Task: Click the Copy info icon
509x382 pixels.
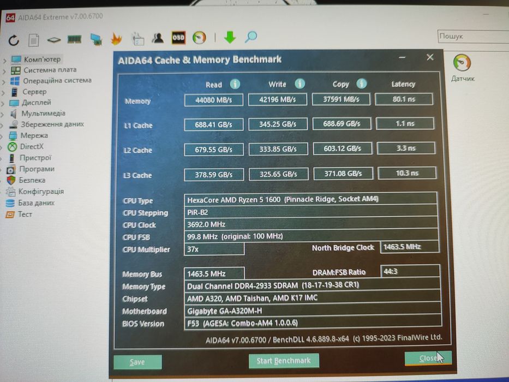Action: click(361, 83)
